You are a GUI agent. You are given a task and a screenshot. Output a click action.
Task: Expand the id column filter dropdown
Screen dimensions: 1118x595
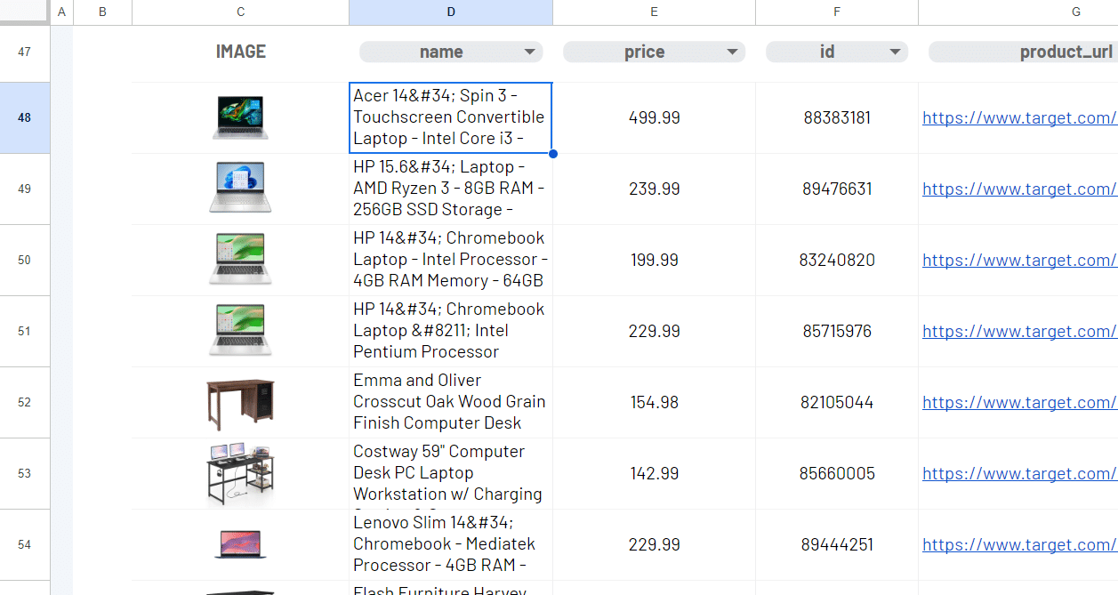coord(895,52)
